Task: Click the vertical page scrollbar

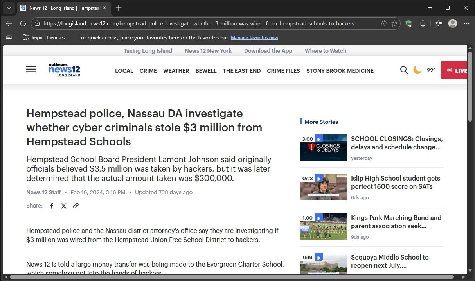Action: (x=470, y=86)
